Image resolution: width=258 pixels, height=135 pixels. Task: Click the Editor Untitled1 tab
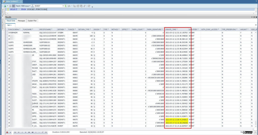pos(12,2)
